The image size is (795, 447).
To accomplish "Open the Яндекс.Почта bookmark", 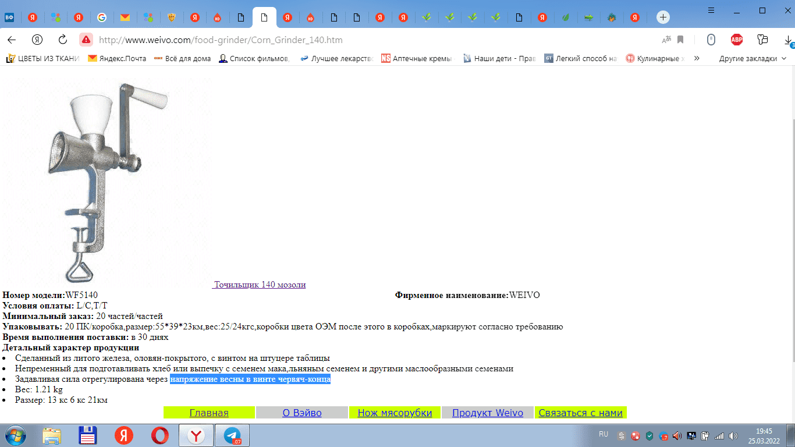I will pyautogui.click(x=116, y=58).
